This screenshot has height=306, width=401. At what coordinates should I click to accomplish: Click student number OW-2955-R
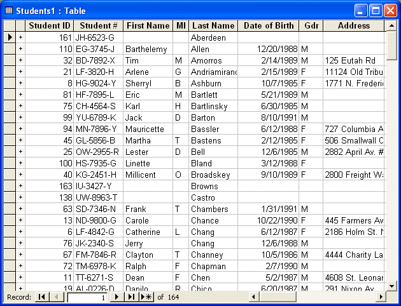point(99,152)
